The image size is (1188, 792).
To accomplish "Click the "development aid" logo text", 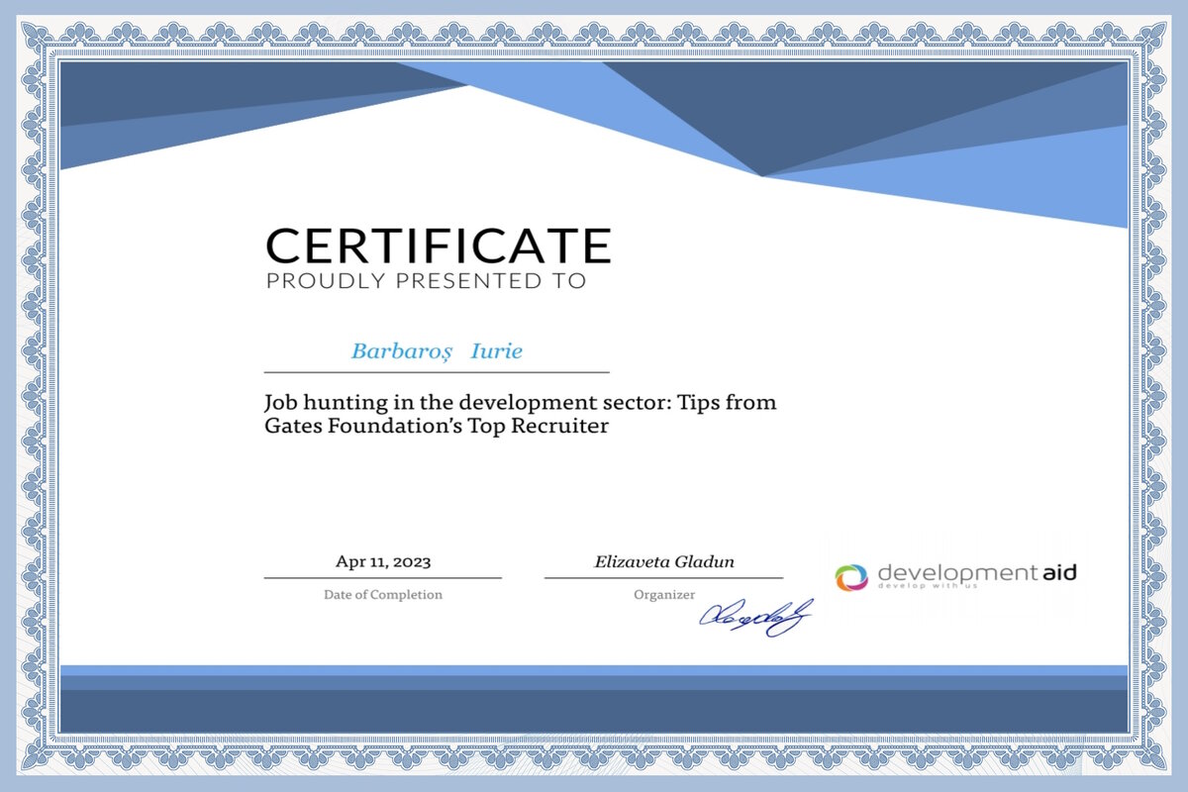I will click(x=976, y=572).
